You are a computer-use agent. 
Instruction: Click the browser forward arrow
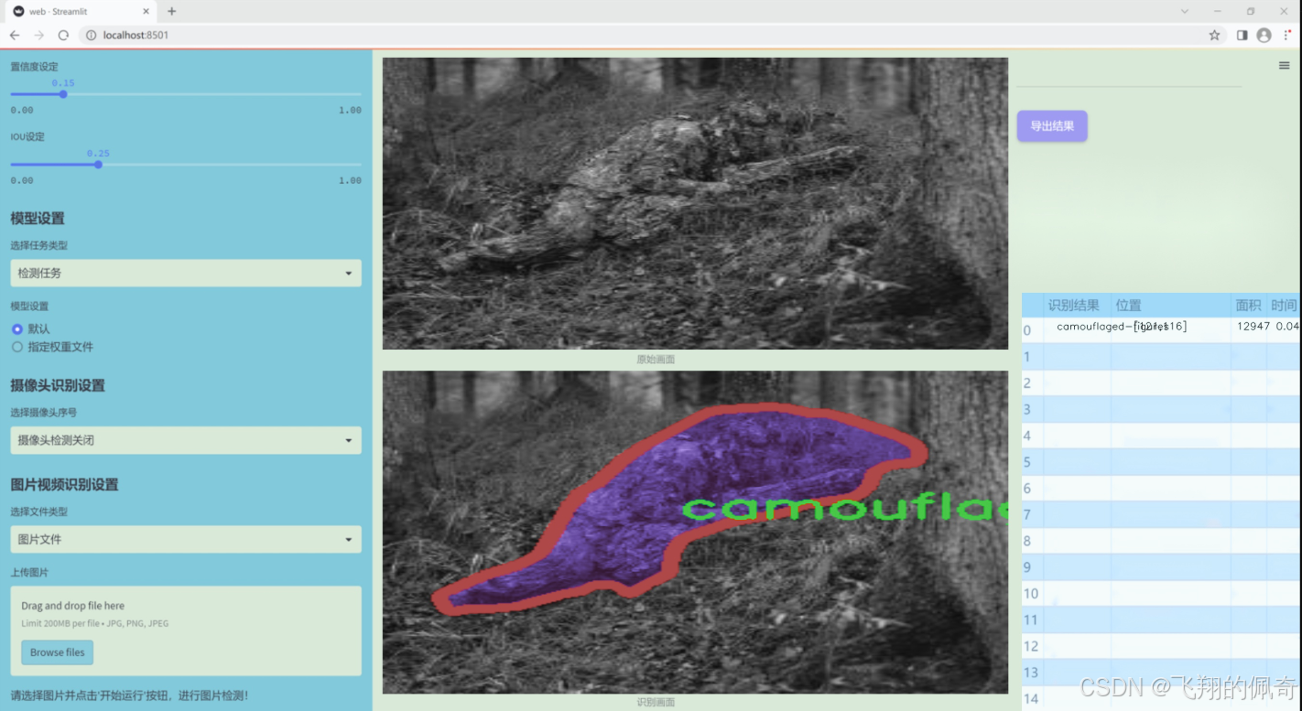(38, 35)
